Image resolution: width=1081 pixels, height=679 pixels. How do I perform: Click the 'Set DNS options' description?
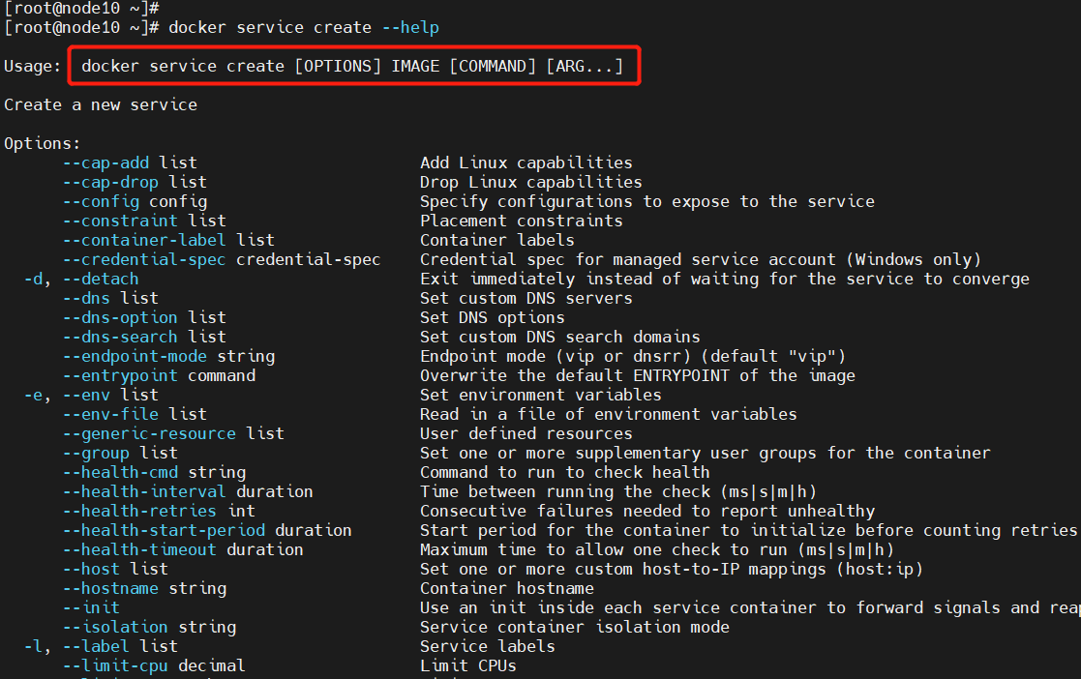pyautogui.click(x=493, y=317)
